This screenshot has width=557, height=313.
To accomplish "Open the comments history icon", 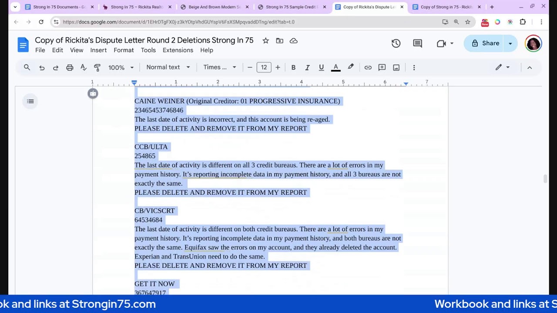I will [417, 43].
